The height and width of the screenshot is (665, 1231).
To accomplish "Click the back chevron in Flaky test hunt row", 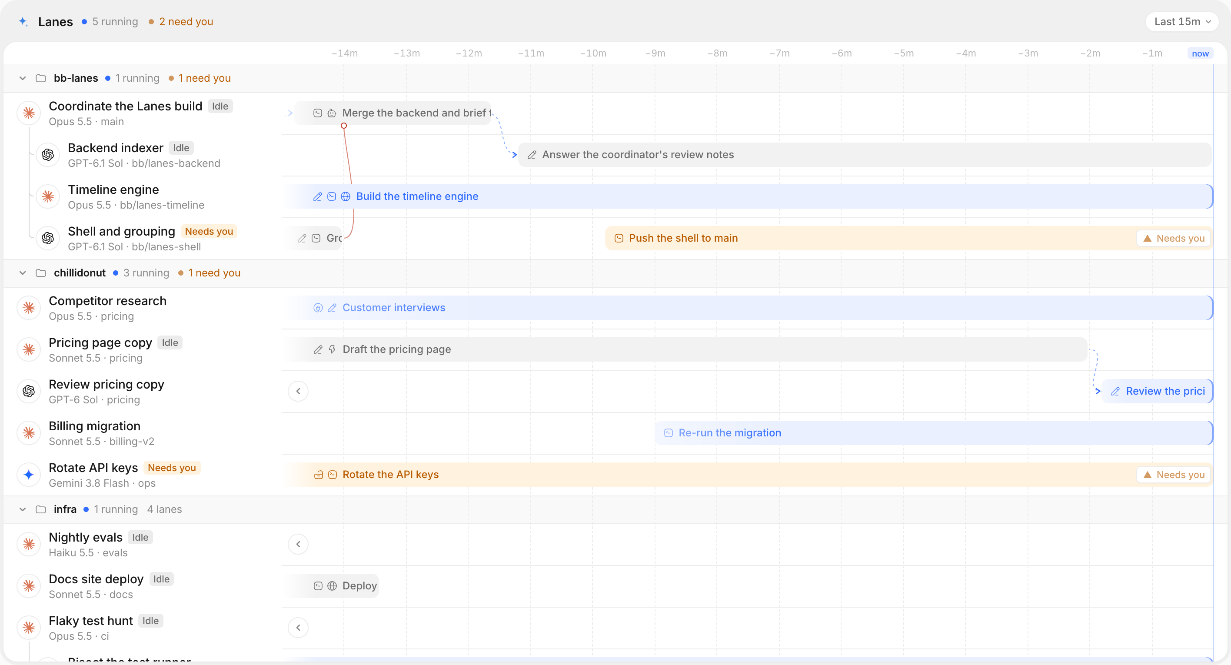I will (298, 628).
